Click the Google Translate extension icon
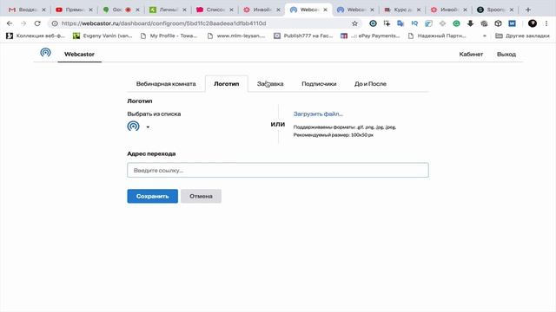The width and height of the screenshot is (556, 312). [400, 23]
